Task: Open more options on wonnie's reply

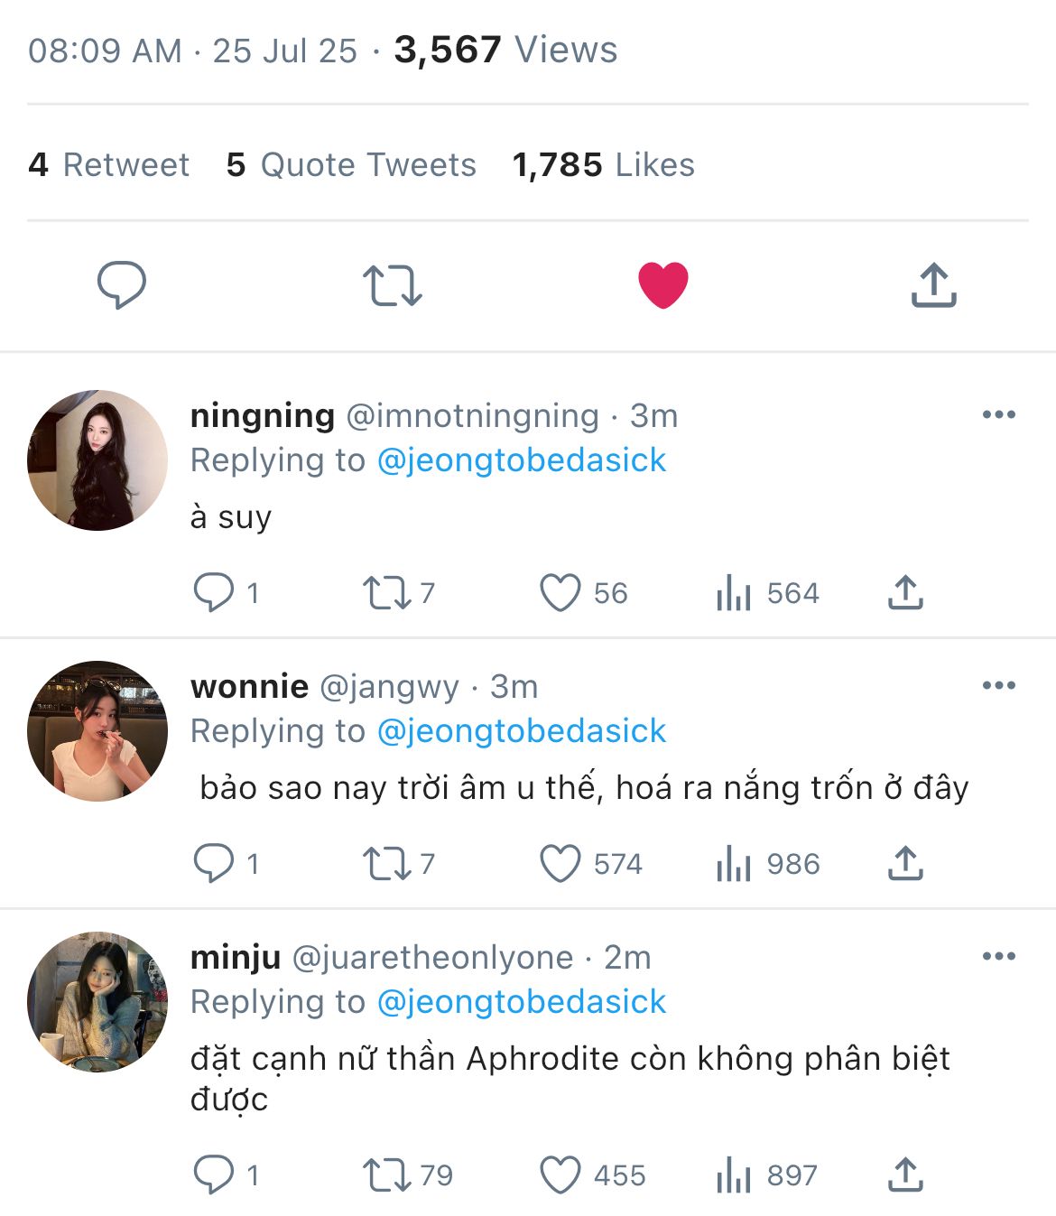Action: (x=998, y=686)
